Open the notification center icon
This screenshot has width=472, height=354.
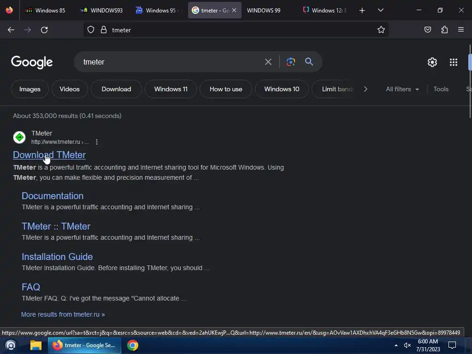452,345
